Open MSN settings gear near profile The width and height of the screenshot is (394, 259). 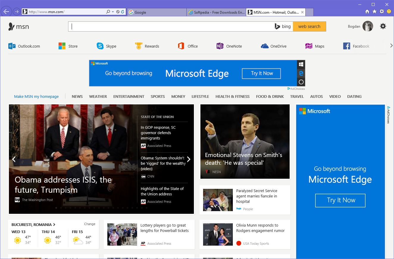(x=383, y=26)
